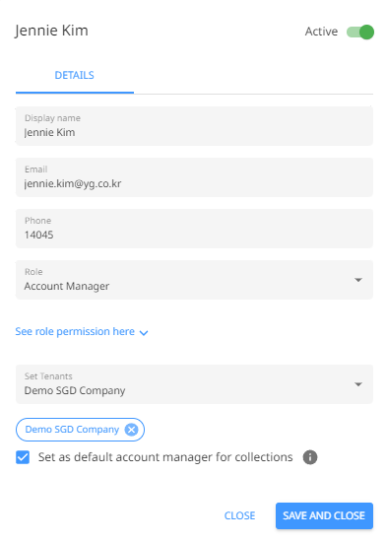Remove the Demo SGD Company tenant chip
The height and width of the screenshot is (543, 386).
pyautogui.click(x=131, y=430)
